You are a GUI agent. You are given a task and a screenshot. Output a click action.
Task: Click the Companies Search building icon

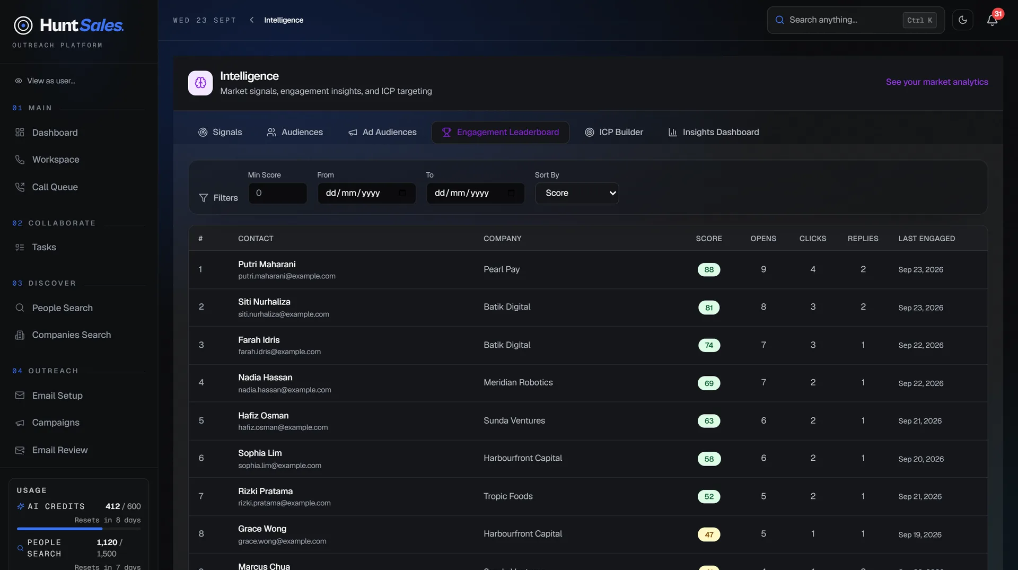click(20, 335)
